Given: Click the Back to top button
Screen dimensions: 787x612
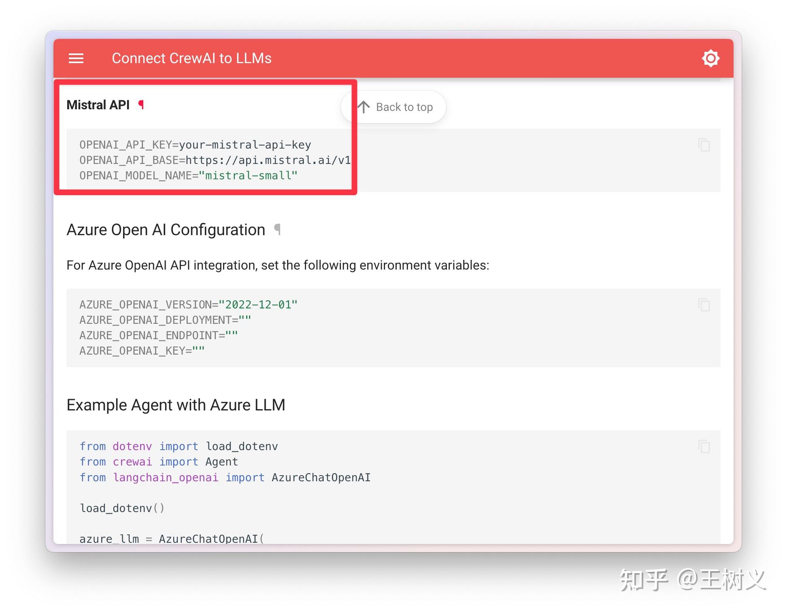Looking at the screenshot, I should (x=393, y=107).
